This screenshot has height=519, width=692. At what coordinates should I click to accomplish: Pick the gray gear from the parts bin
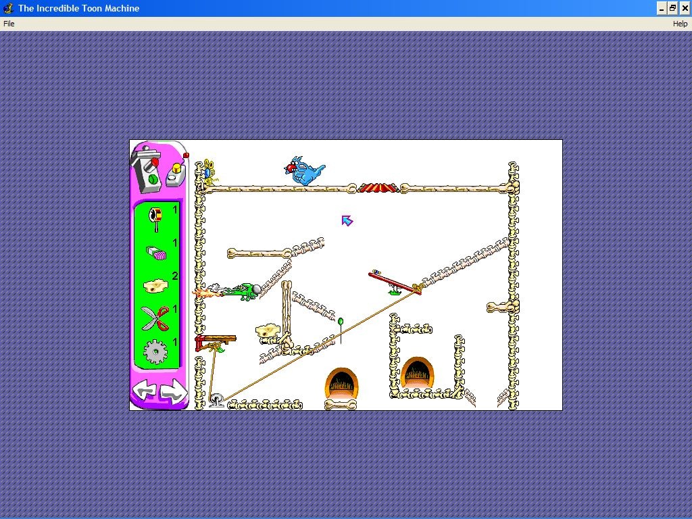155,351
